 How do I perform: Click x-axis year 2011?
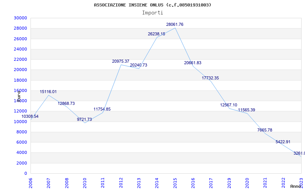click(103, 183)
